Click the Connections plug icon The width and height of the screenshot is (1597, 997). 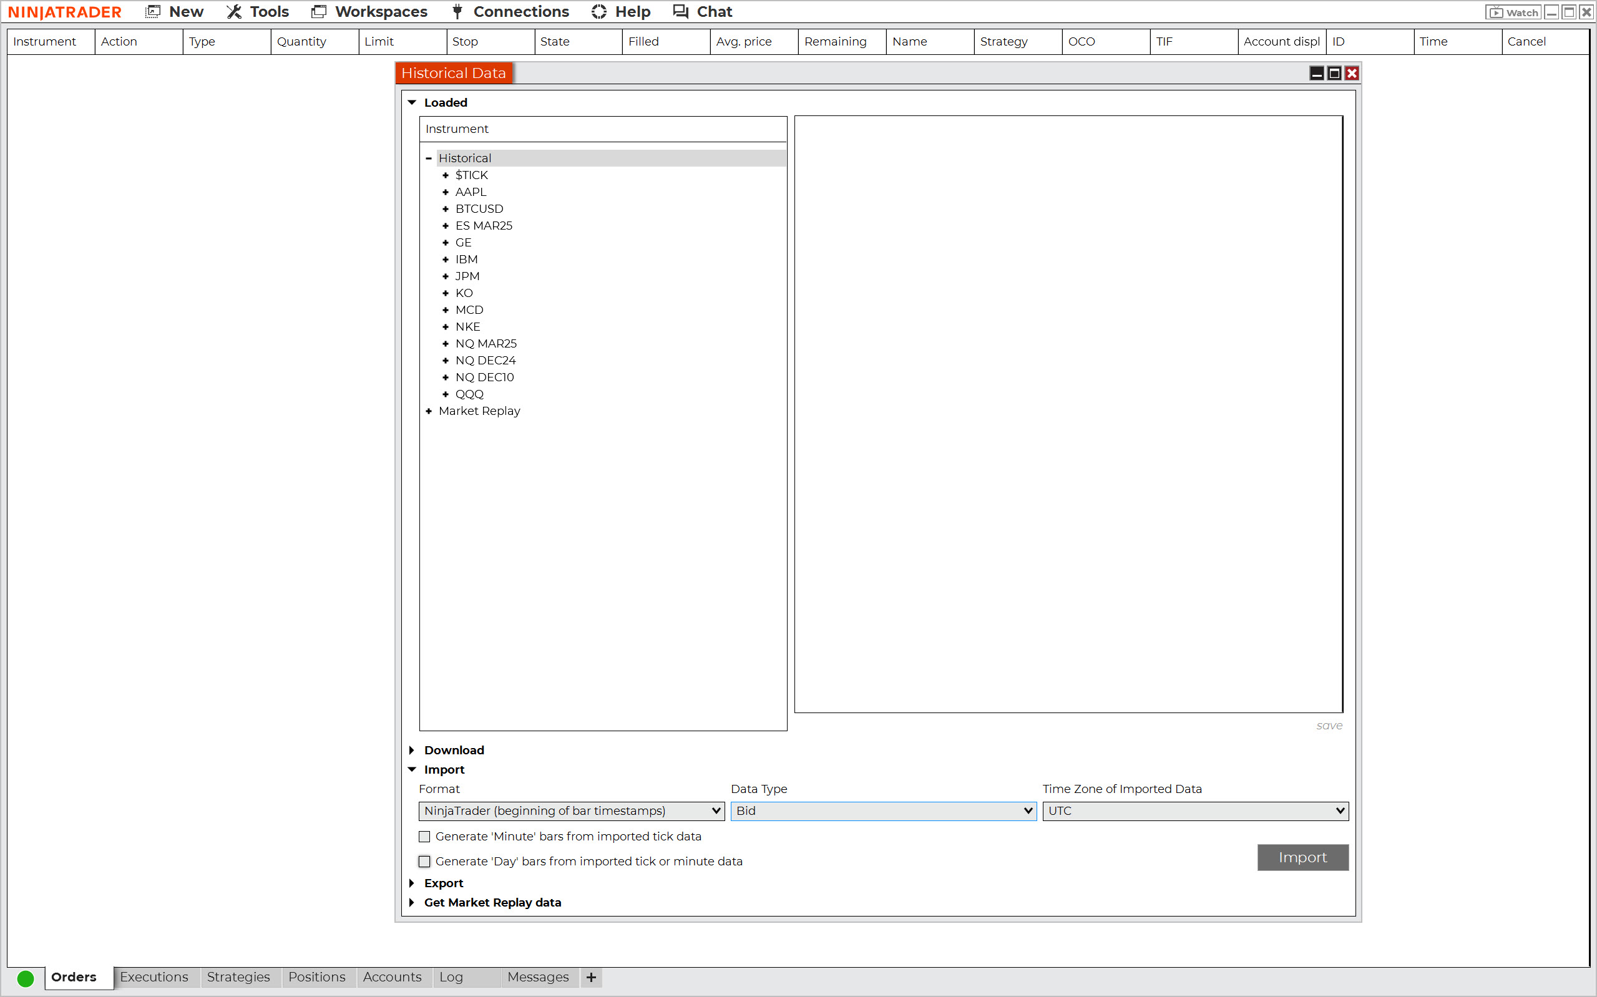click(457, 12)
